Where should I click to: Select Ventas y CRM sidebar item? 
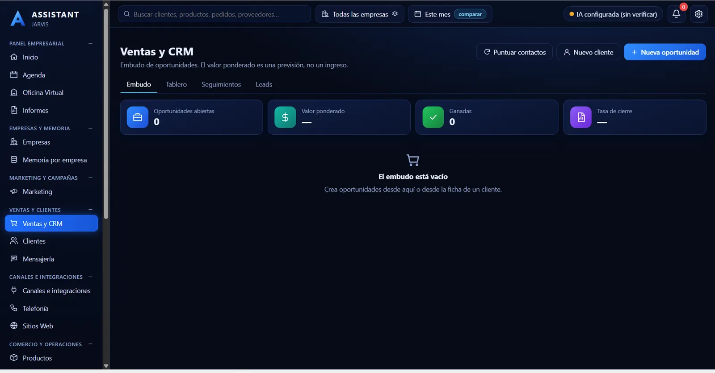click(x=51, y=224)
